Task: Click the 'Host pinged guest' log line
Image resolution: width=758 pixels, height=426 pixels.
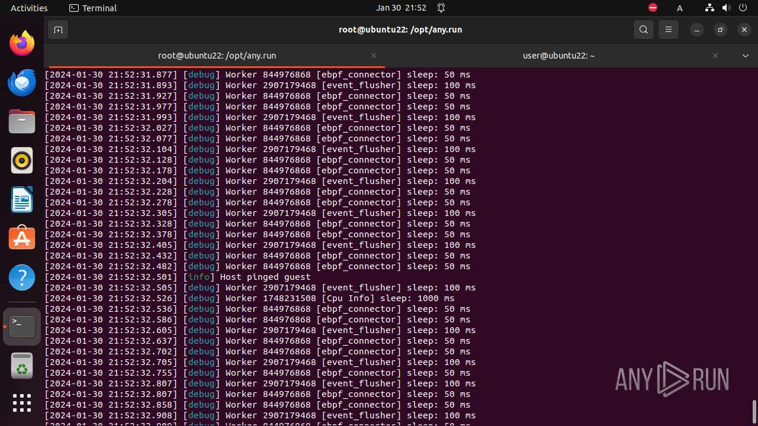Action: click(x=178, y=277)
